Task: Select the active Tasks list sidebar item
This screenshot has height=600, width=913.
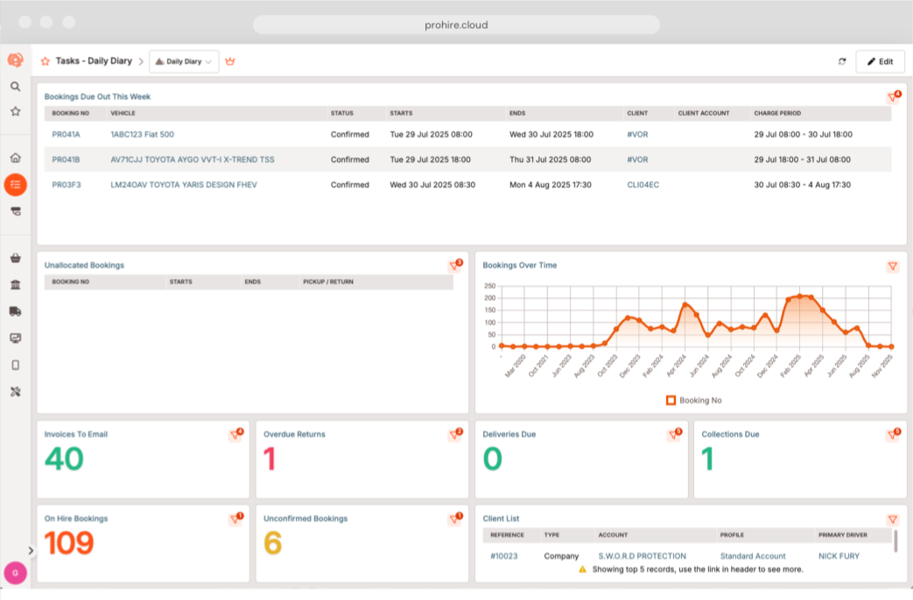Action: point(15,185)
